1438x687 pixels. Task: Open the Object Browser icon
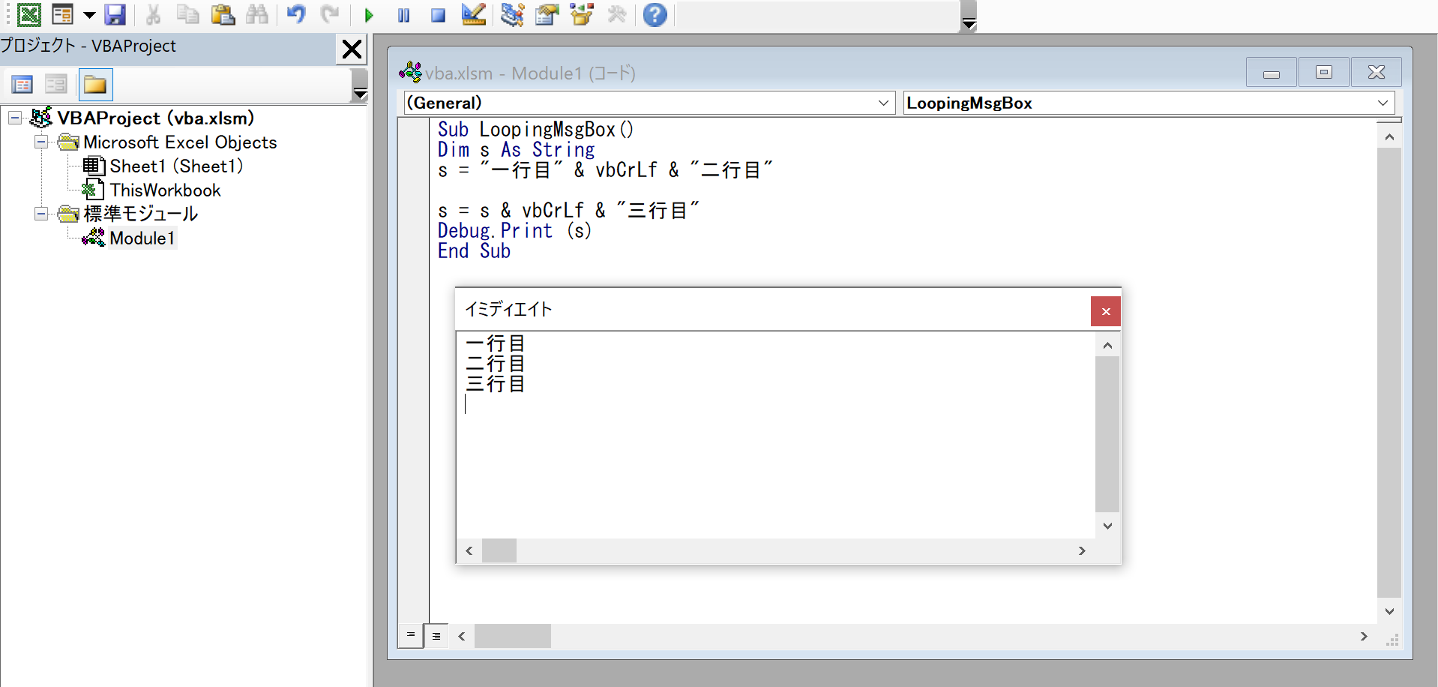point(583,15)
